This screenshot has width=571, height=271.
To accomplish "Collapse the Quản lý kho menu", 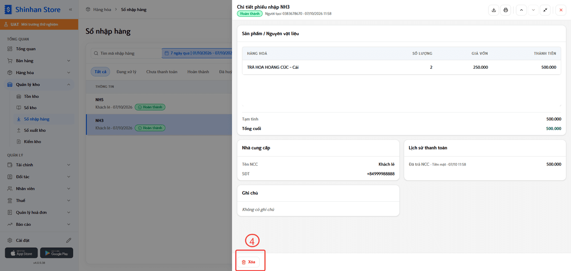I will click(39, 84).
